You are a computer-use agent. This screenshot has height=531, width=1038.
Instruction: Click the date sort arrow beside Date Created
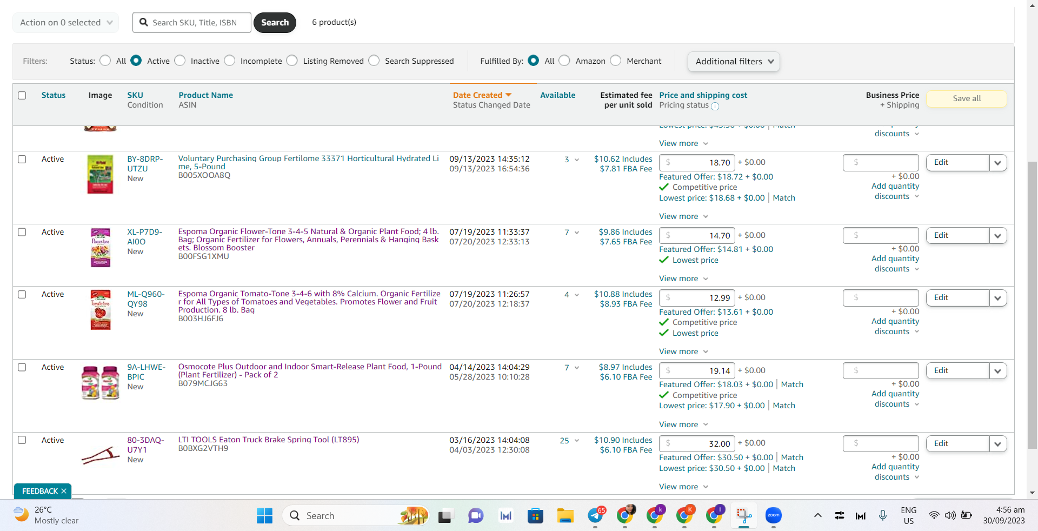pos(508,95)
